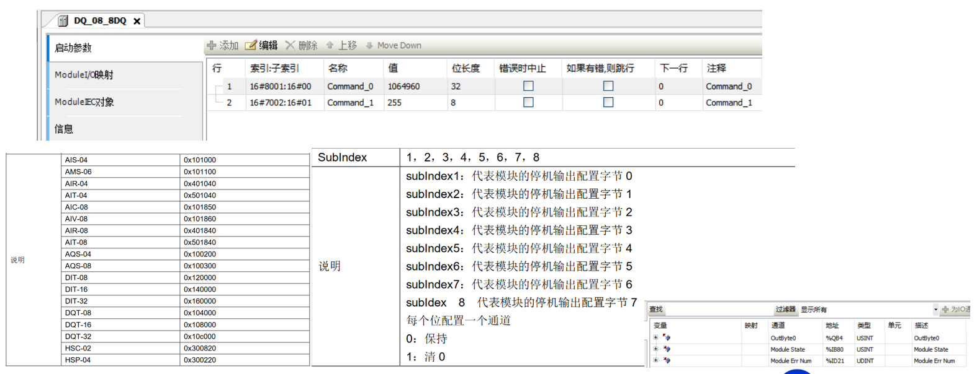Screen dimensions: 977x374
Task: Open the 过滤器 显示所有 dropdown
Action: pyautogui.click(x=935, y=310)
